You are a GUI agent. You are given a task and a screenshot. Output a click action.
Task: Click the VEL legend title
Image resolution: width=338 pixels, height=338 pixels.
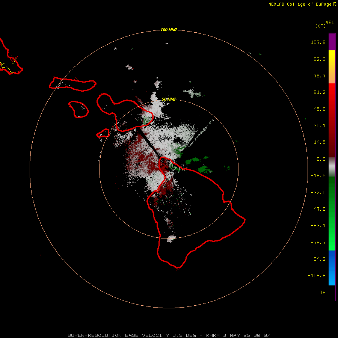pos(330,23)
